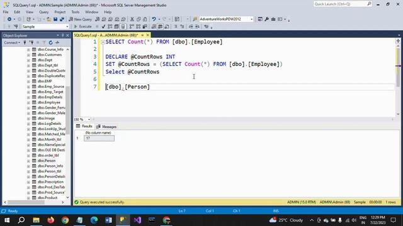Collapse the SELECT statement outline on line 1
403x226 pixels.
(x=103, y=42)
